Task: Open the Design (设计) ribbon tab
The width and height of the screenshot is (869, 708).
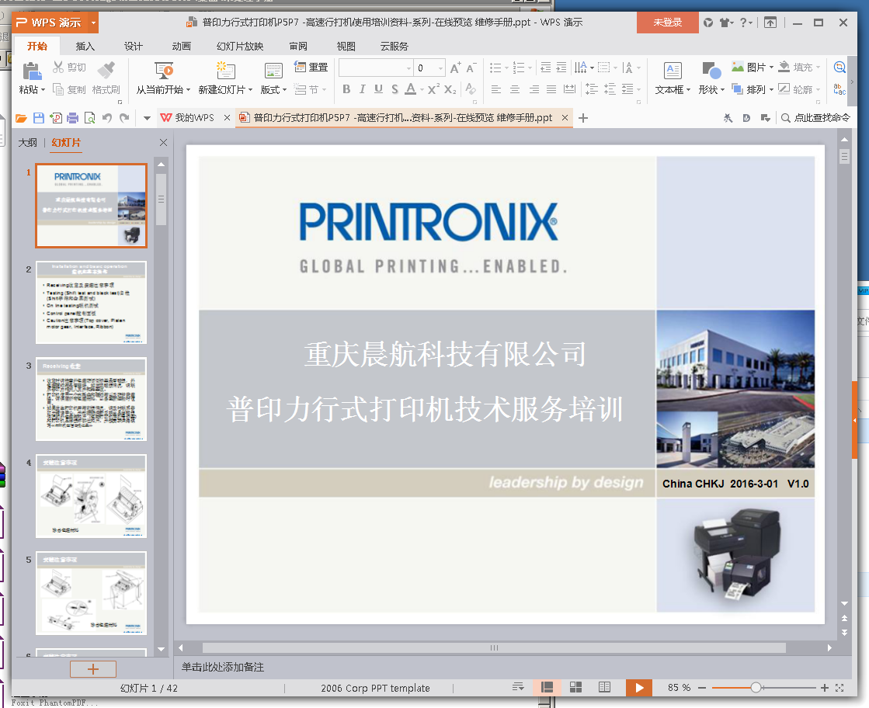Action: point(133,46)
